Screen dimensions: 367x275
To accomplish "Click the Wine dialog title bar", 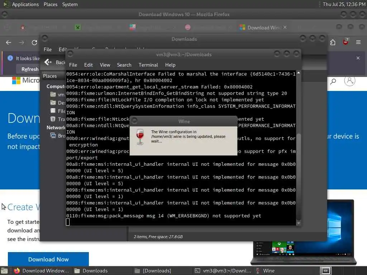I will (184, 121).
